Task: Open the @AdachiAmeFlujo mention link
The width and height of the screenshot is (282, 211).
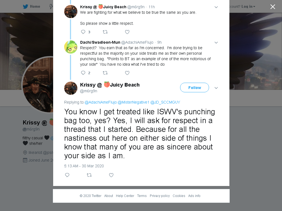Action: (x=101, y=102)
